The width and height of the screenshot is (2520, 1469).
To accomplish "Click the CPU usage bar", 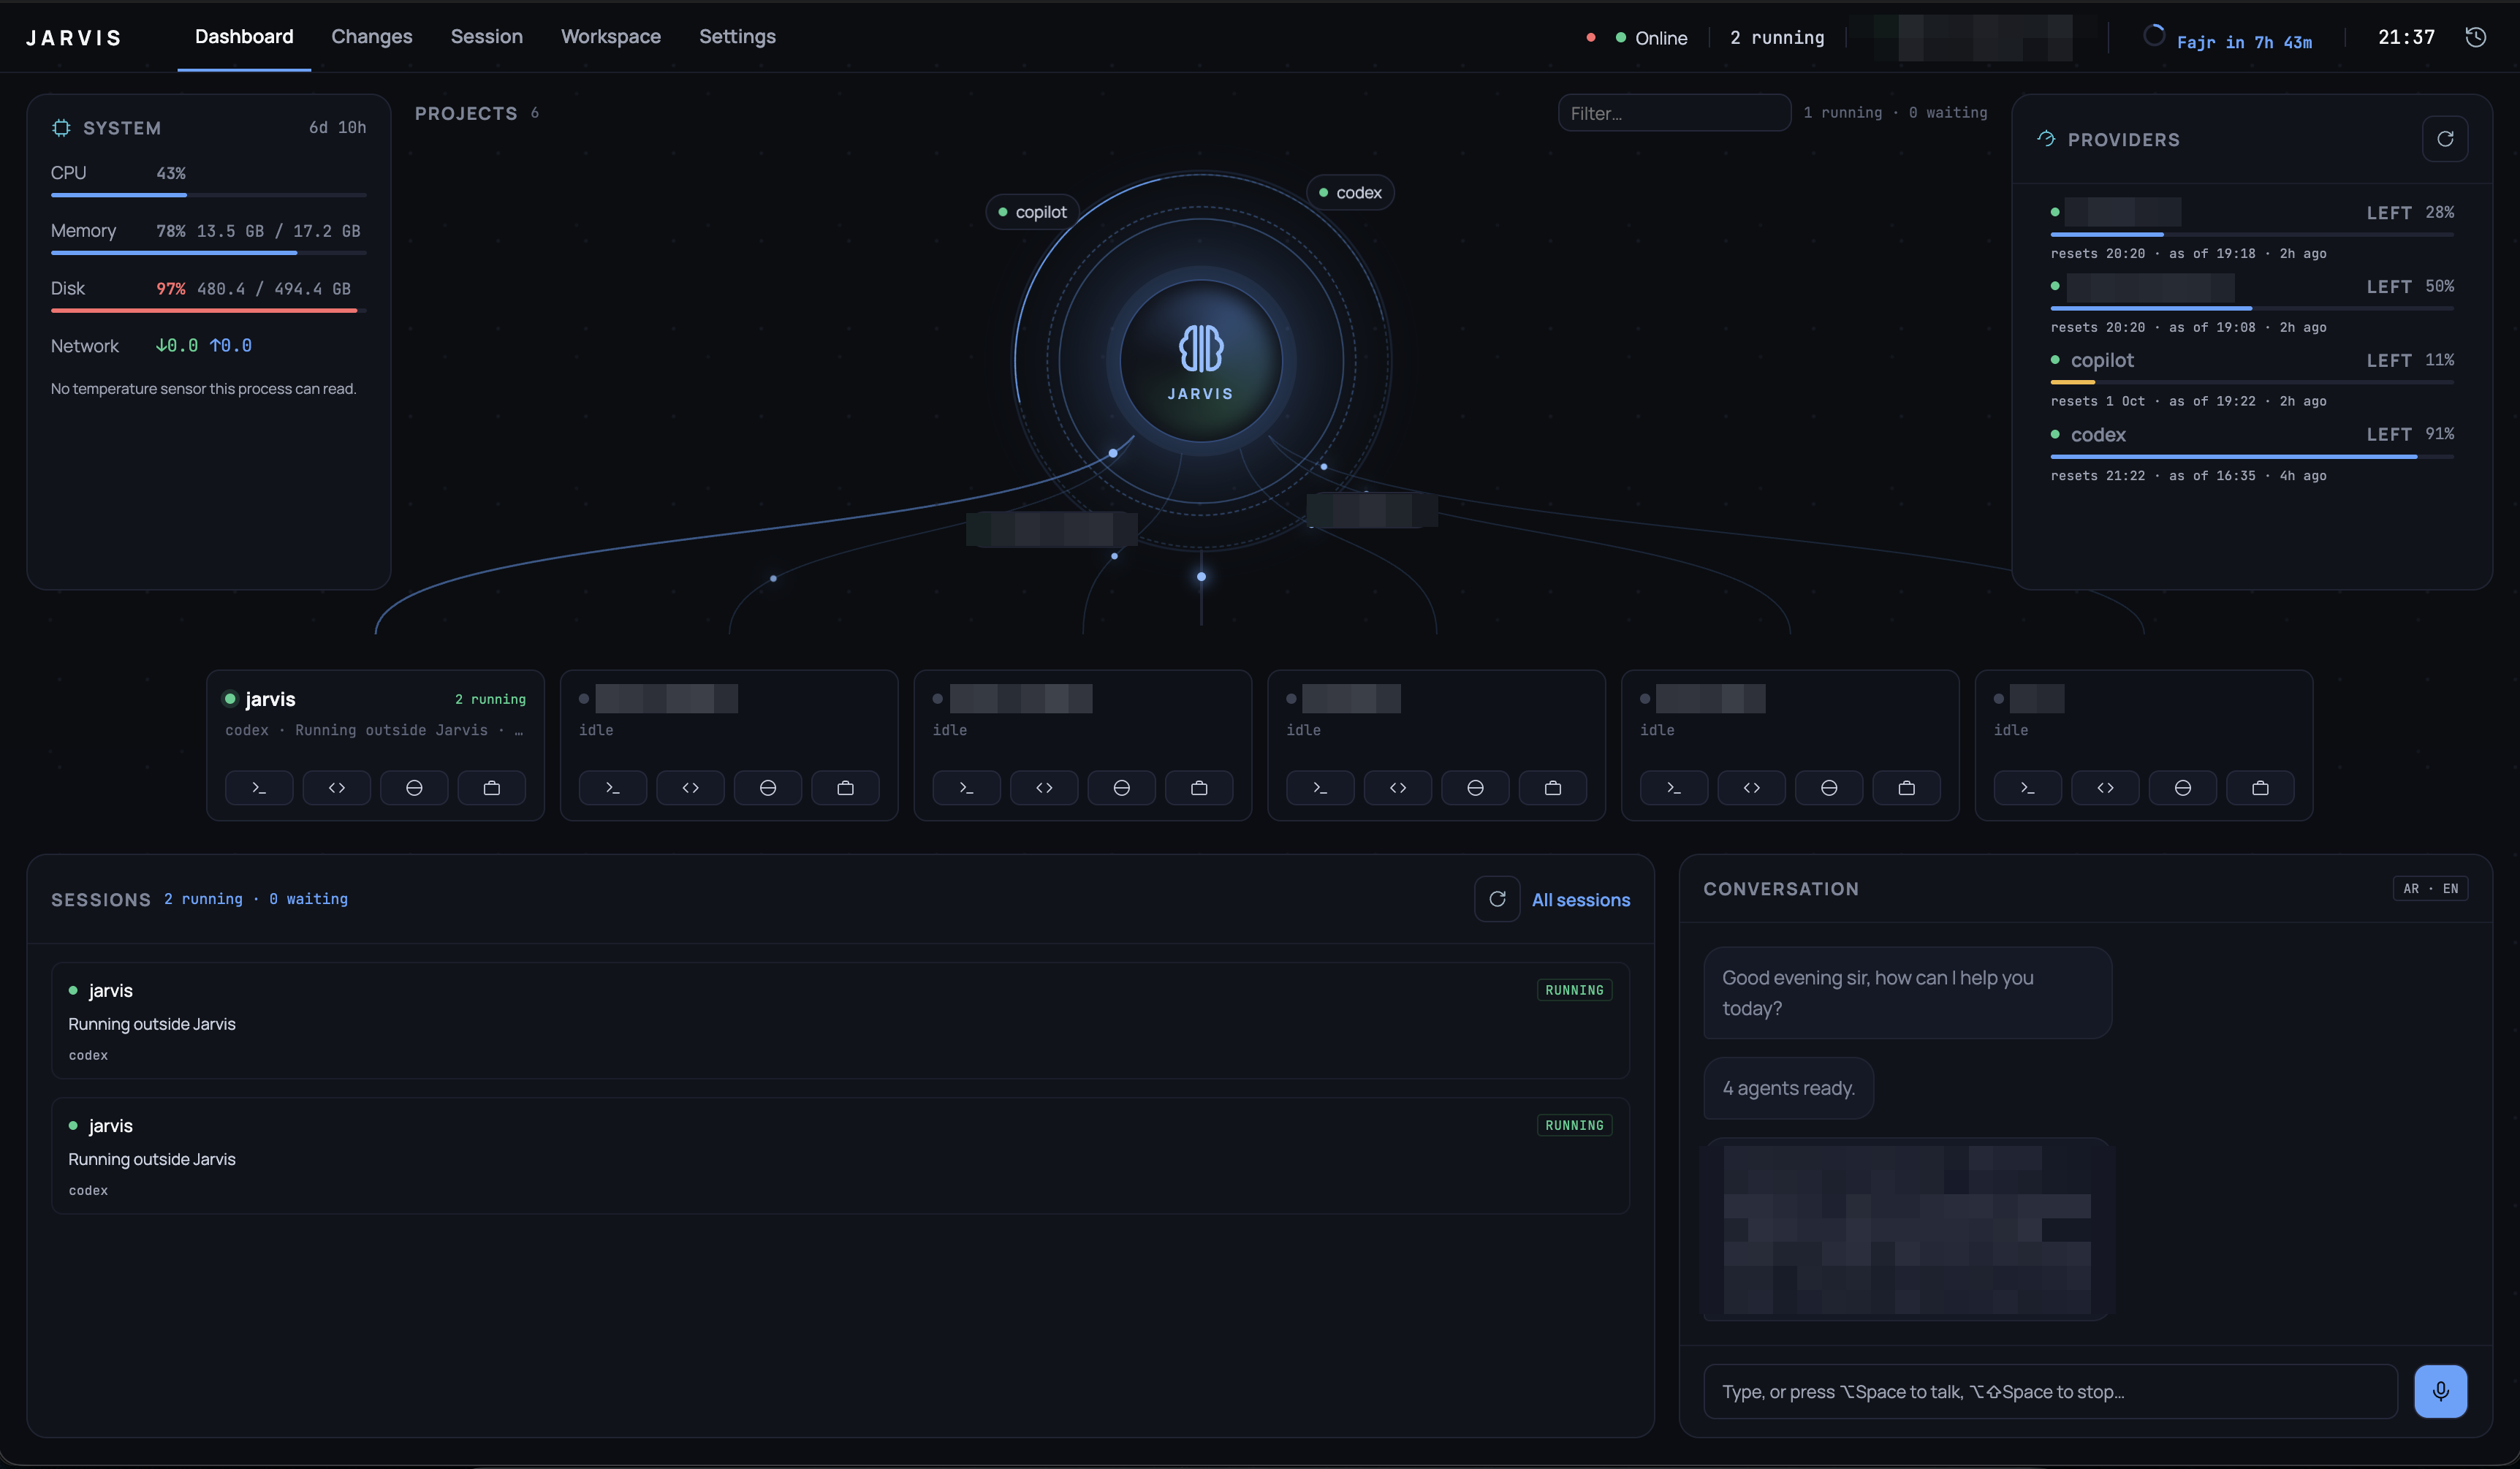I will pos(209,195).
